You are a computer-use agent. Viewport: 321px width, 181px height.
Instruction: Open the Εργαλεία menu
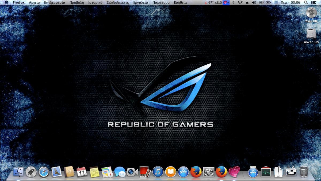pyautogui.click(x=140, y=2)
